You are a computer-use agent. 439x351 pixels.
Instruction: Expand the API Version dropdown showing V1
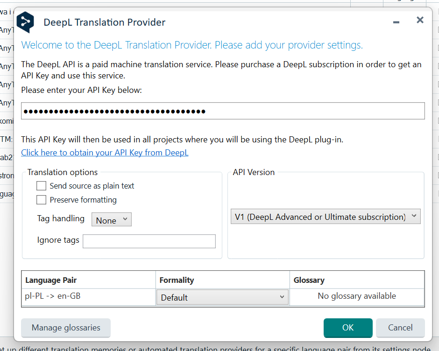[x=326, y=217]
